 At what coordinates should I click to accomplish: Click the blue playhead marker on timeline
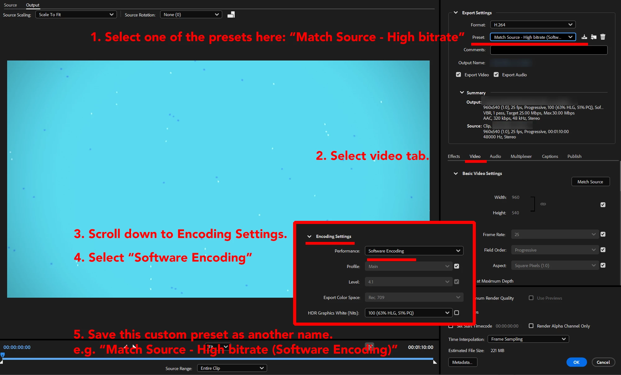pos(2,355)
